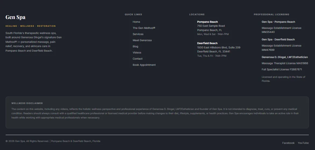The image size is (315, 150).
Task: Open the Blog link
Action: tap(135, 47)
